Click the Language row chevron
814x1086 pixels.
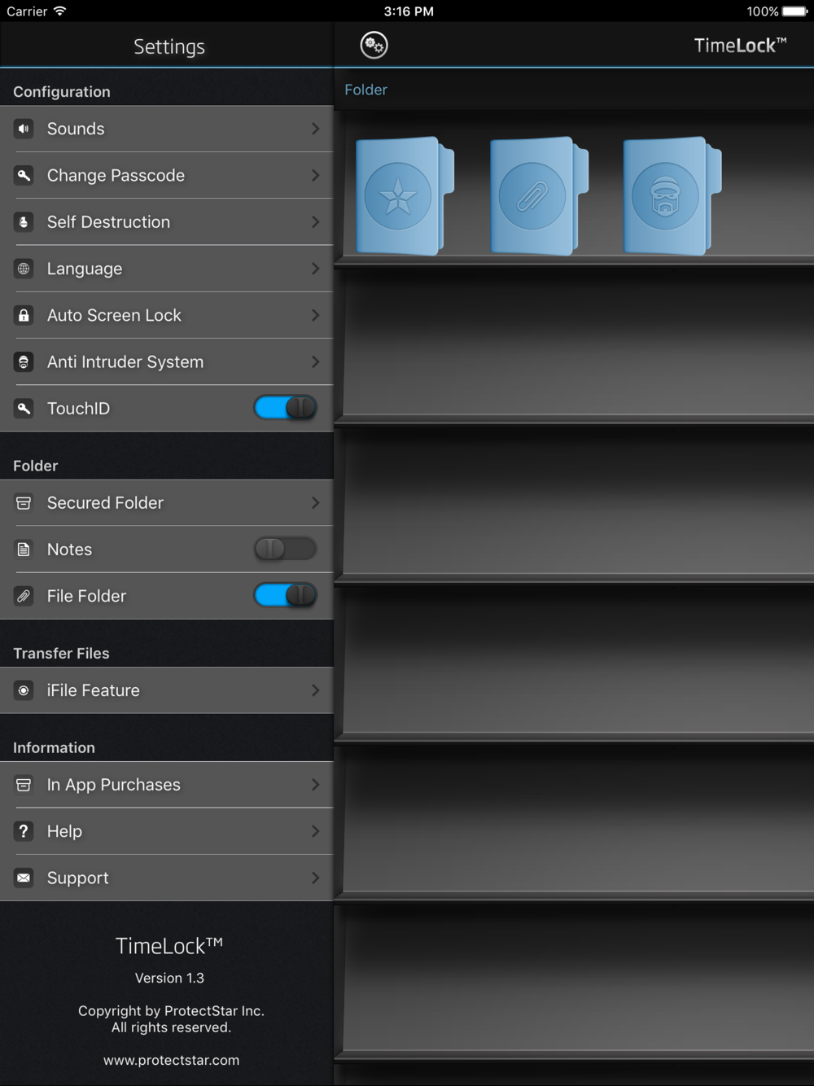coord(315,269)
